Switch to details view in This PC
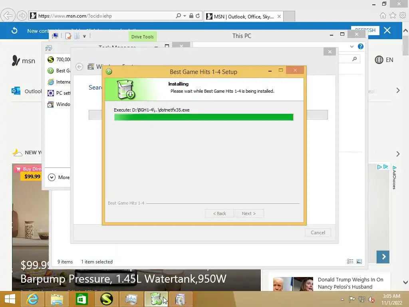Viewport: 409px width, 307px height. [x=350, y=261]
